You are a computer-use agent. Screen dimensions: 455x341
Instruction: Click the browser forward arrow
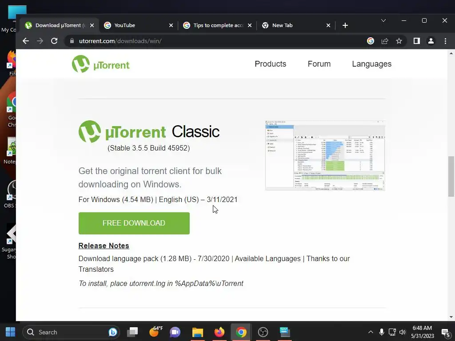click(x=40, y=41)
